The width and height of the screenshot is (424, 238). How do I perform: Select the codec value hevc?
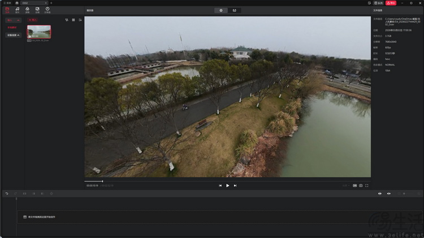[x=387, y=59]
